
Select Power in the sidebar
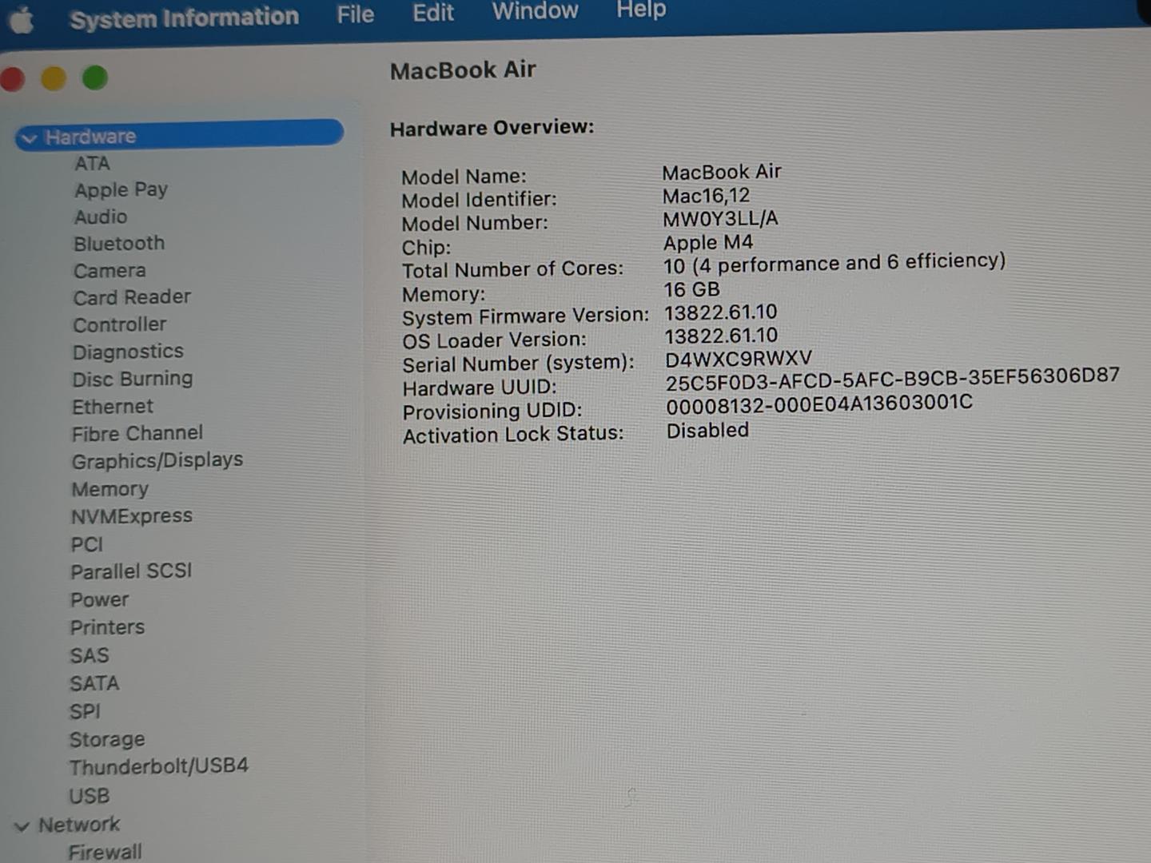pos(100,599)
